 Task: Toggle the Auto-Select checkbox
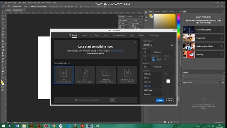[x=14, y=6]
